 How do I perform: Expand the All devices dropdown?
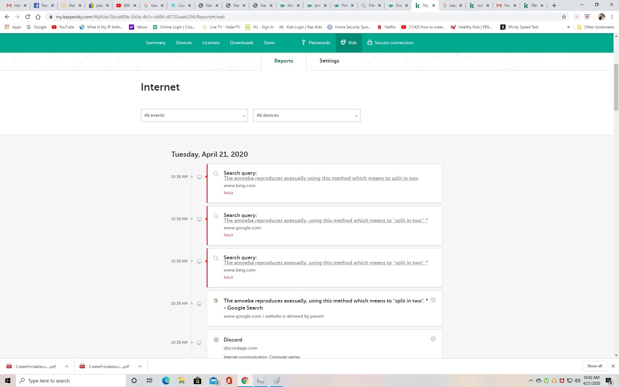[x=307, y=115]
